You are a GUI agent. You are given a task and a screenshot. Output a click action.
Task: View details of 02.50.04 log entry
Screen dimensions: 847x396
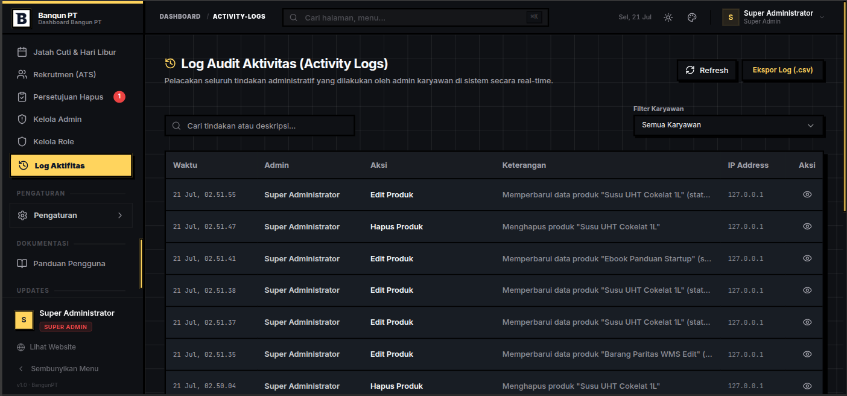point(807,386)
